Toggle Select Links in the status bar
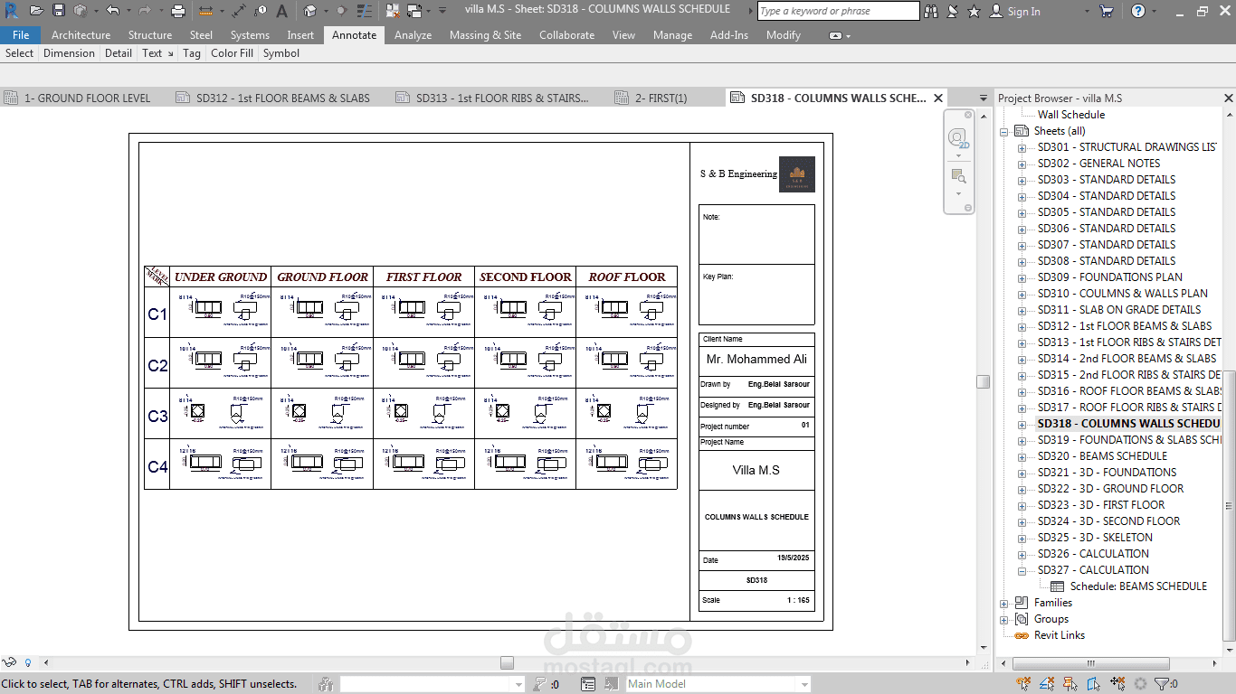 pyautogui.click(x=1023, y=684)
